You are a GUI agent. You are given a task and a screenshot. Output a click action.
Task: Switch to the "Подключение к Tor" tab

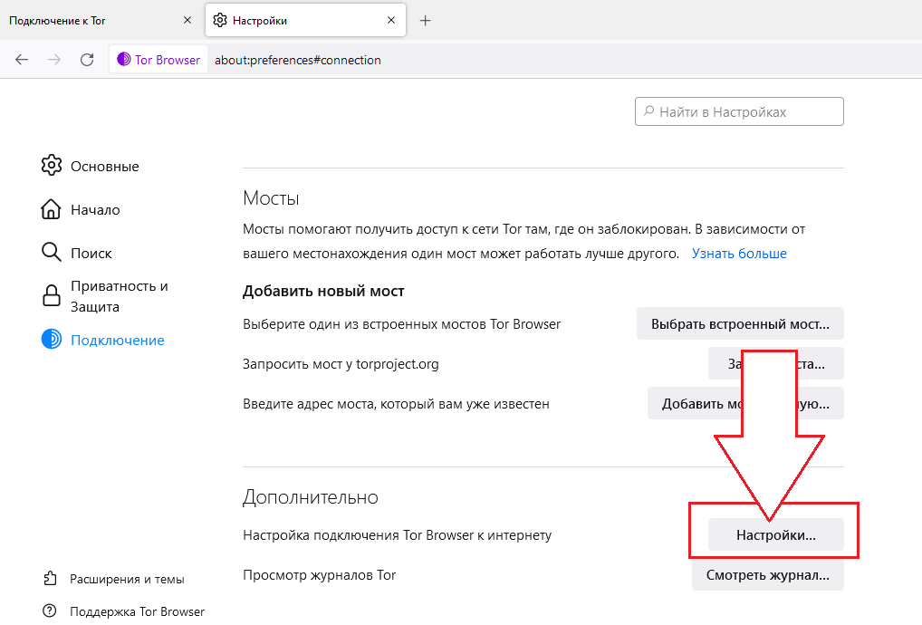(x=100, y=20)
